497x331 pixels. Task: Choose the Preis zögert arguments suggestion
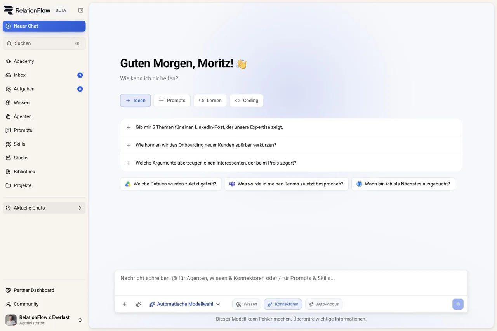[291, 163]
